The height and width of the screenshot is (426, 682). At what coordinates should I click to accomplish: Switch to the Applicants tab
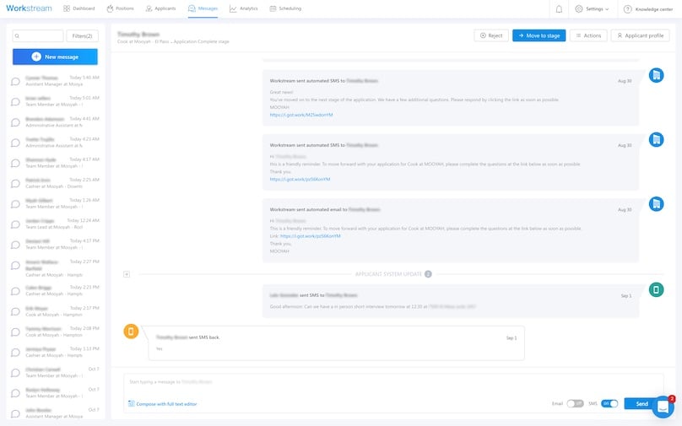[160, 8]
